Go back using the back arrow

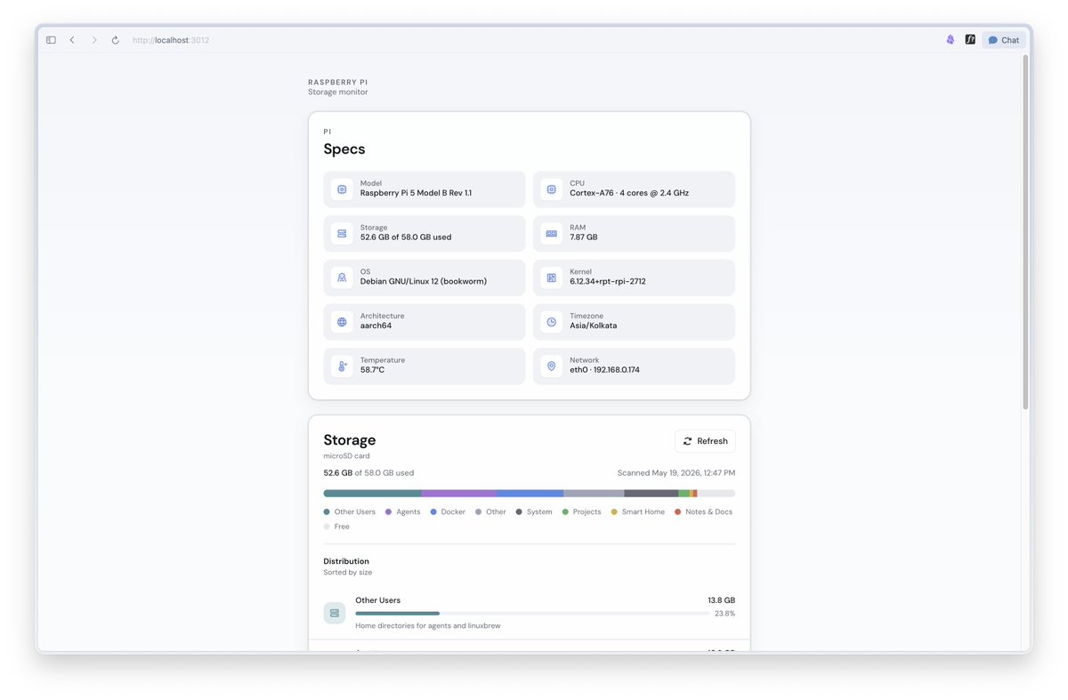pyautogui.click(x=72, y=40)
